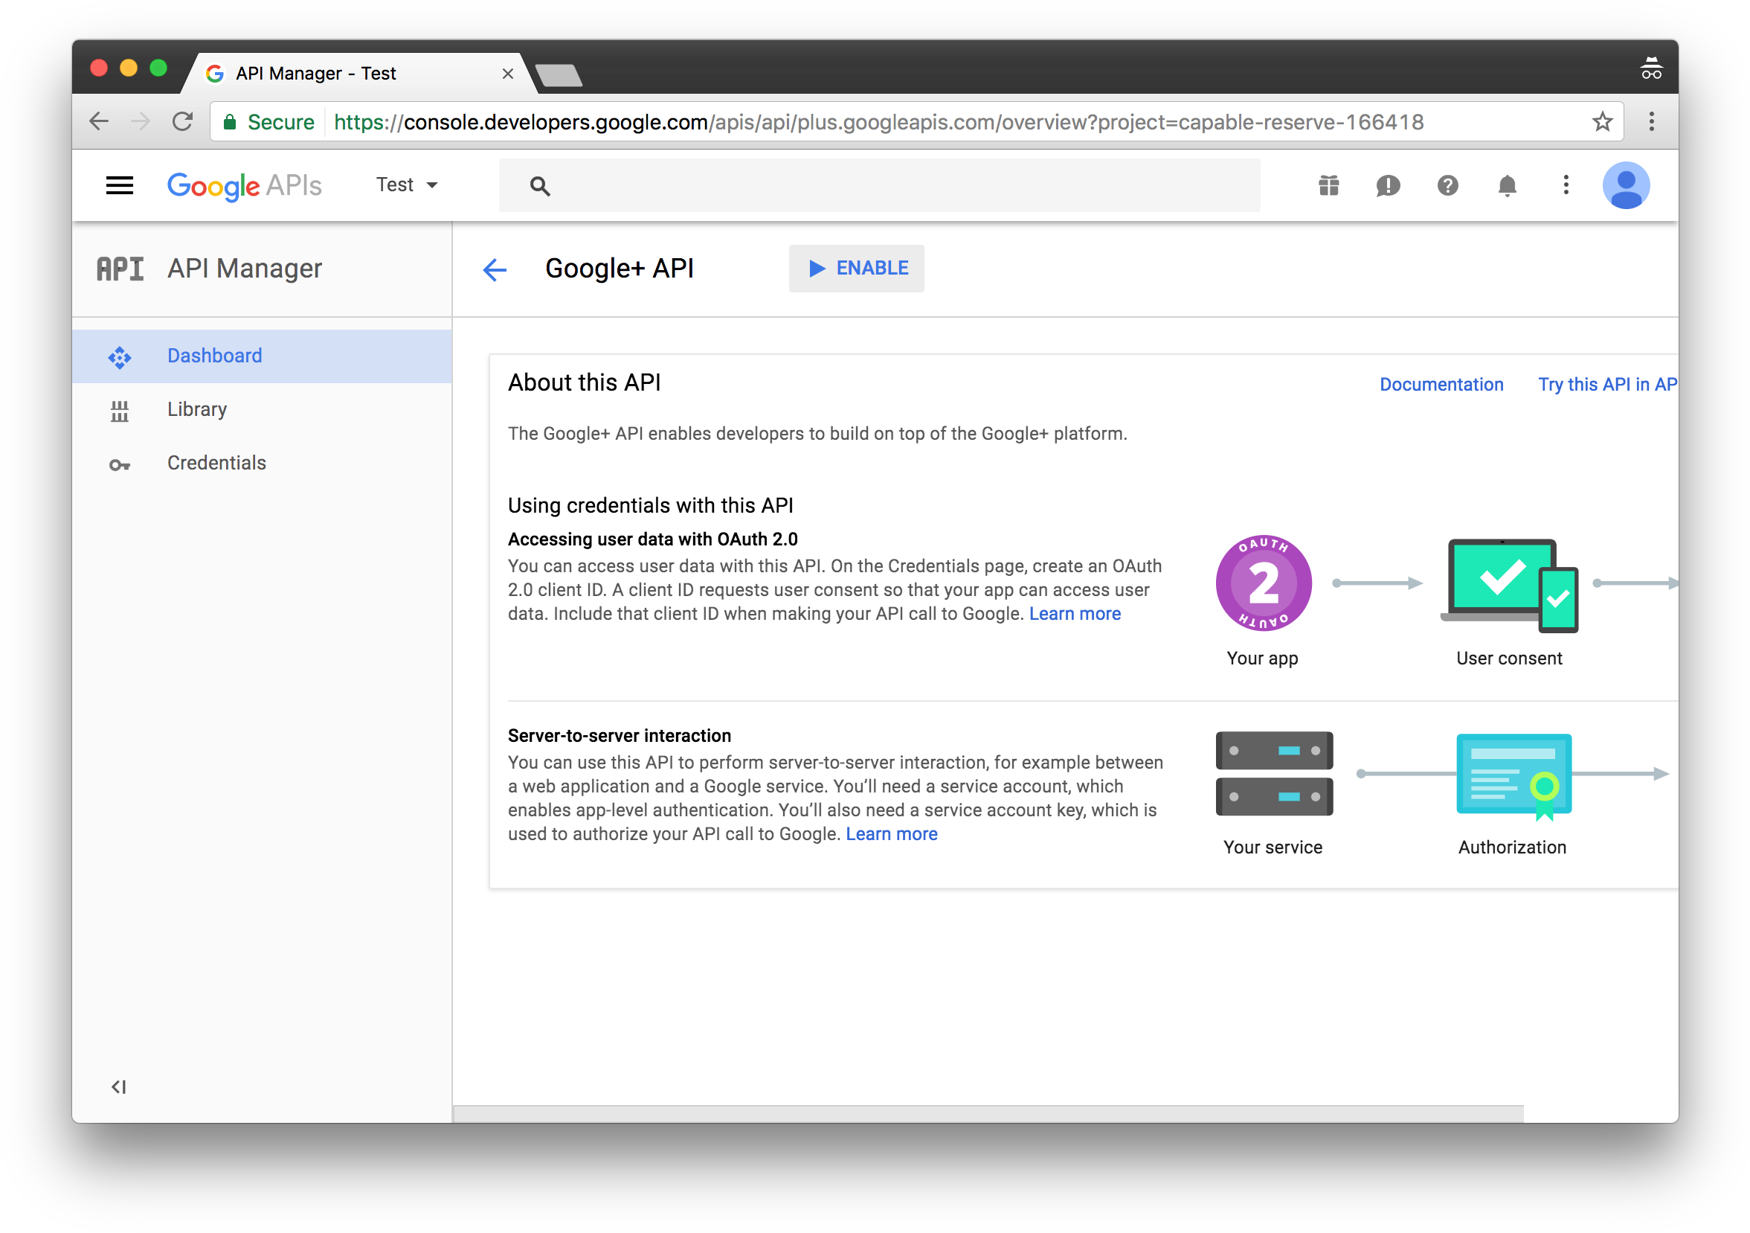The image size is (1750, 1233).
Task: Select Dashboard in the sidebar
Action: [262, 356]
